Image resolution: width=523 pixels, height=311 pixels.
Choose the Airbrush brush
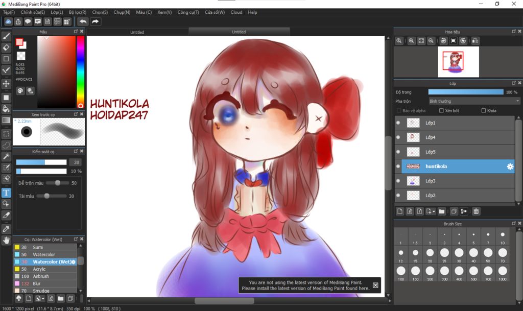[x=45, y=276]
